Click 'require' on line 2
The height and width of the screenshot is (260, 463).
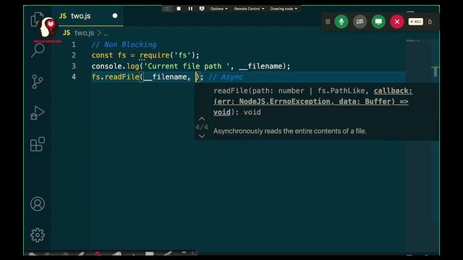click(154, 55)
